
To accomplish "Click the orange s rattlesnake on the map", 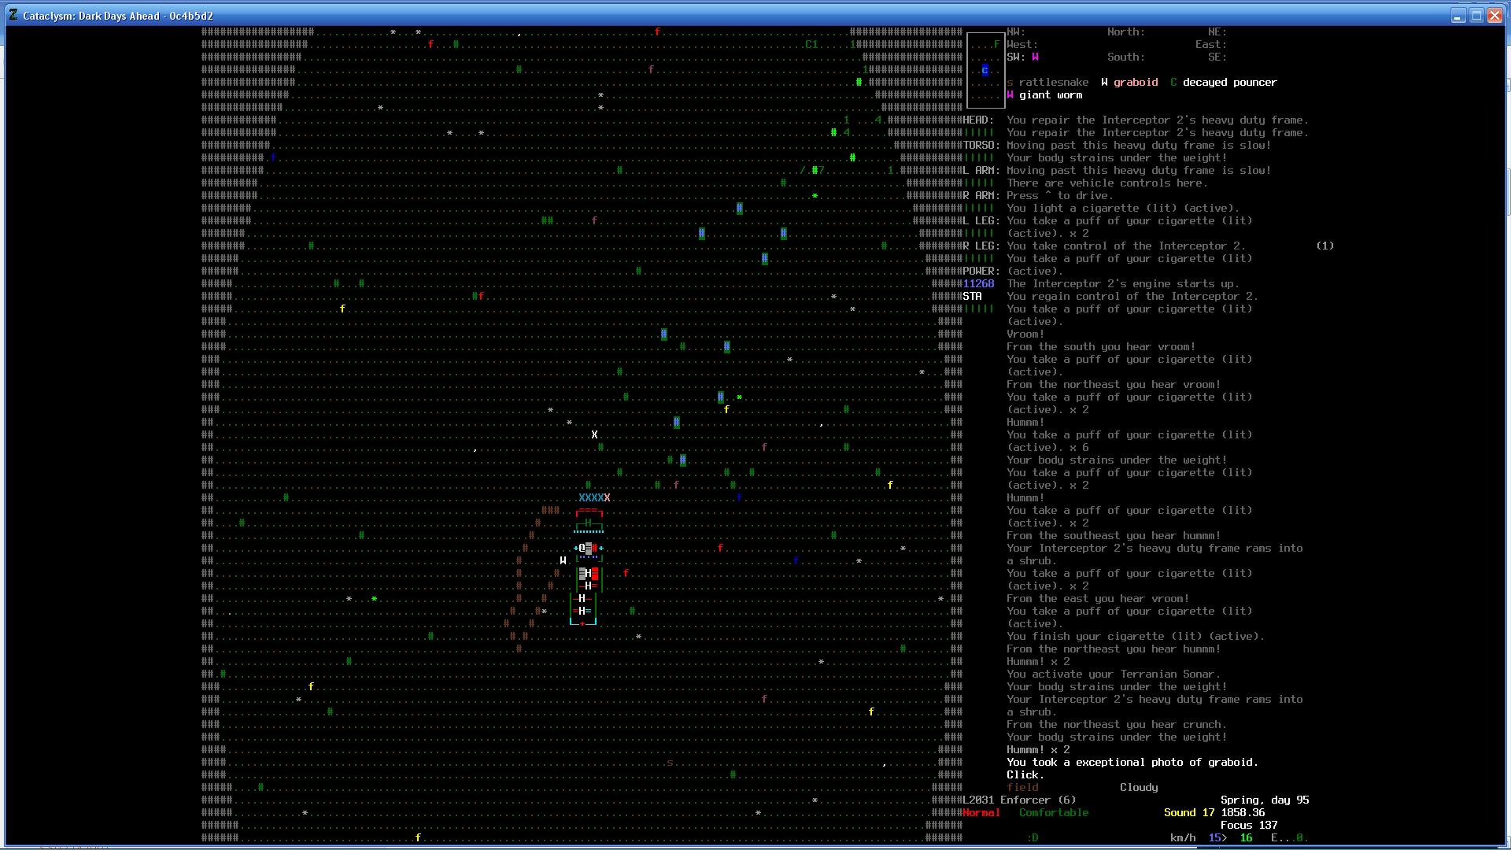I will [x=670, y=763].
